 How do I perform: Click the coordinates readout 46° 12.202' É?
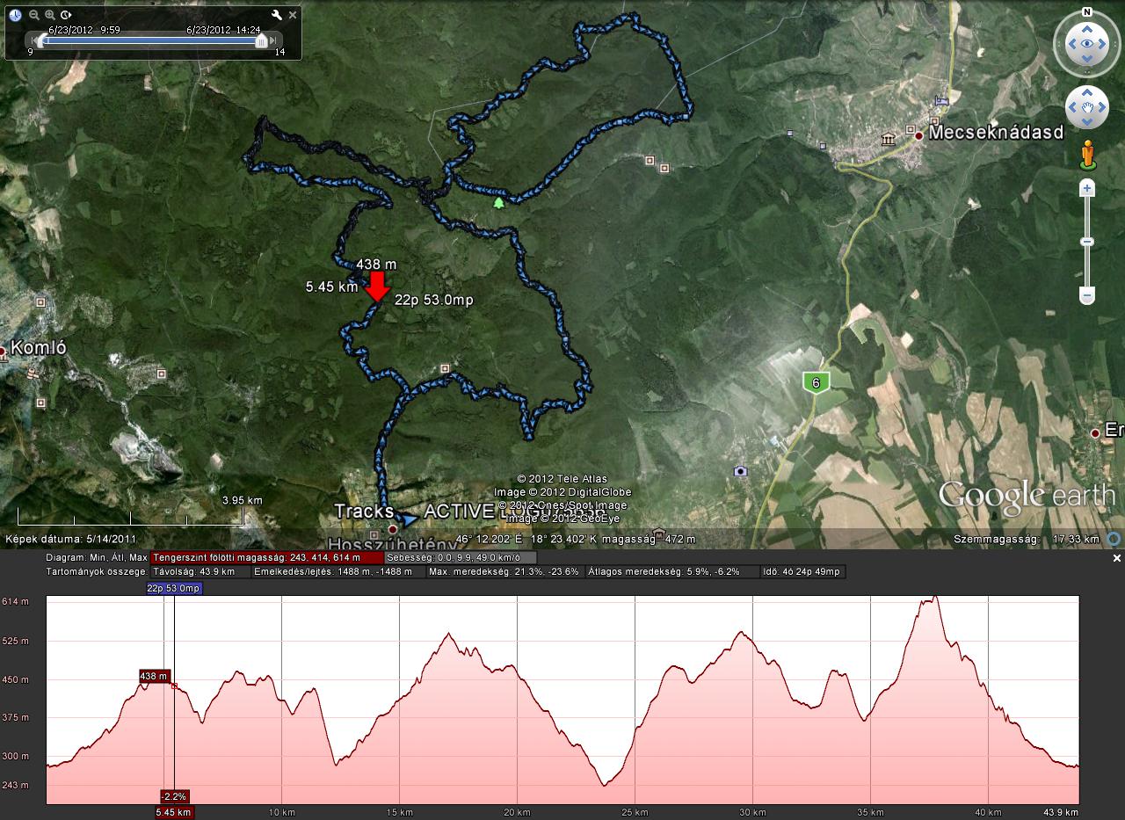490,539
